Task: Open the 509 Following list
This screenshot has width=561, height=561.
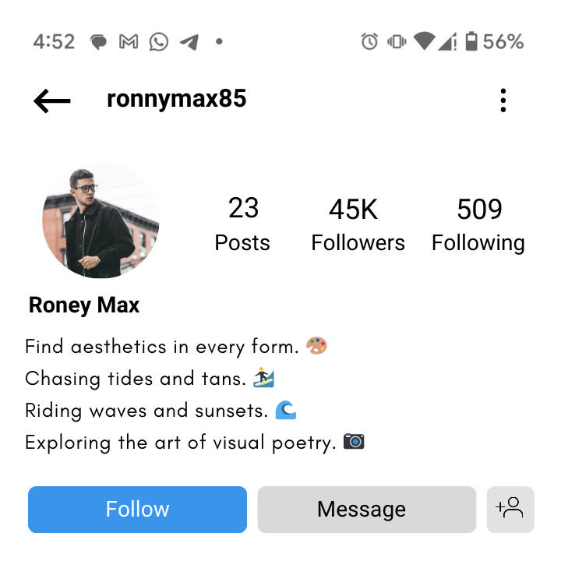Action: click(478, 225)
